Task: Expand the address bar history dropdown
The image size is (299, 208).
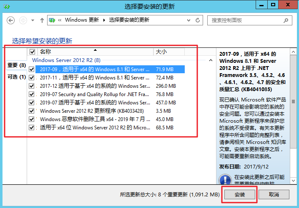Action: [188, 20]
